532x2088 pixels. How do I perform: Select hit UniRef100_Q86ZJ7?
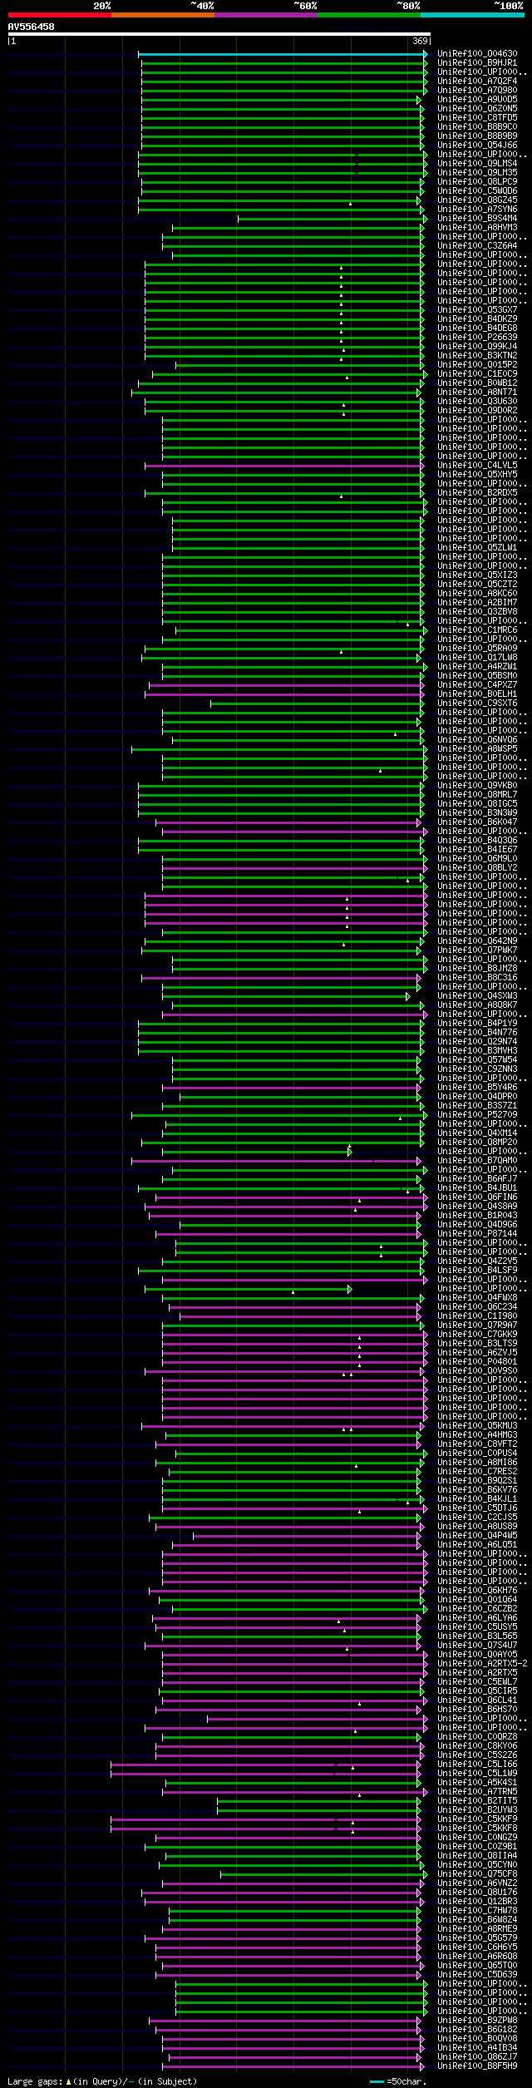[x=477, y=2057]
